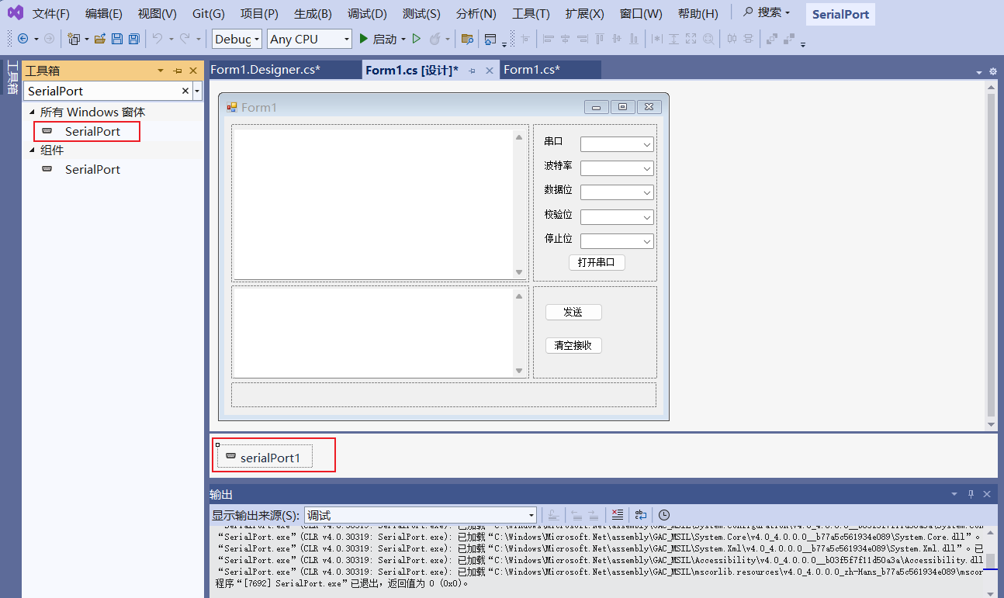Open the 波特率 combo box
Viewport: 1004px width, 598px height.
pyautogui.click(x=617, y=168)
